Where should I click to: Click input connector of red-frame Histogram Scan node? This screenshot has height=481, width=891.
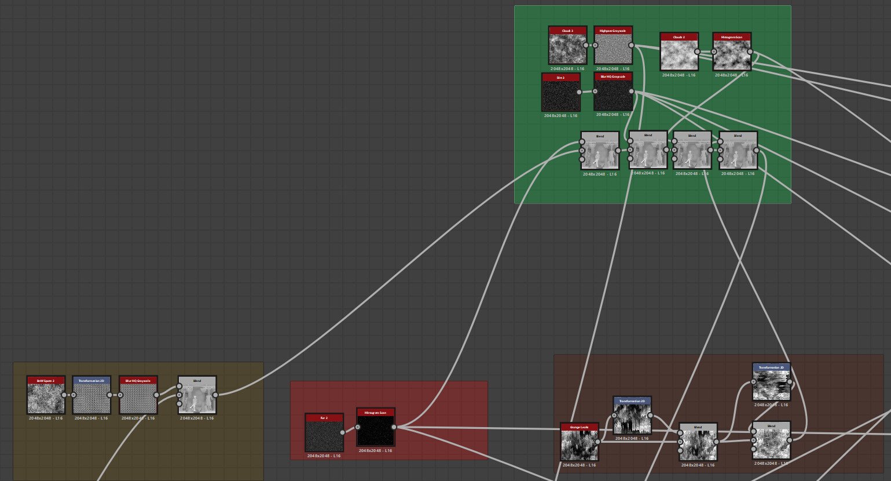point(358,427)
